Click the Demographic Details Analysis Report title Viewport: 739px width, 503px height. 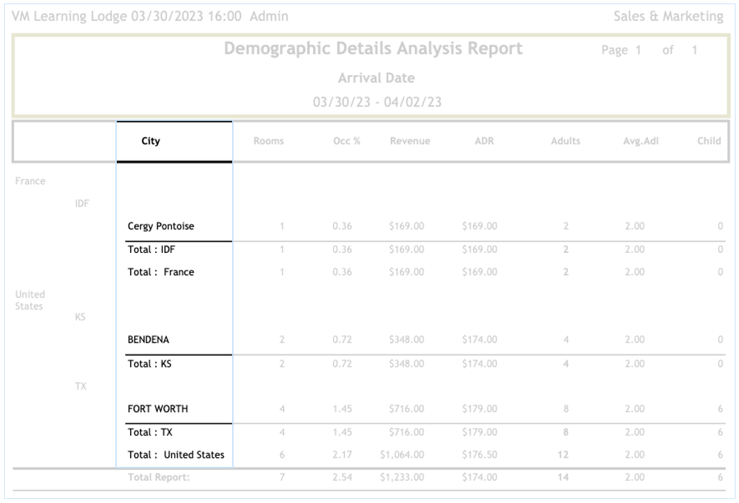tap(374, 50)
